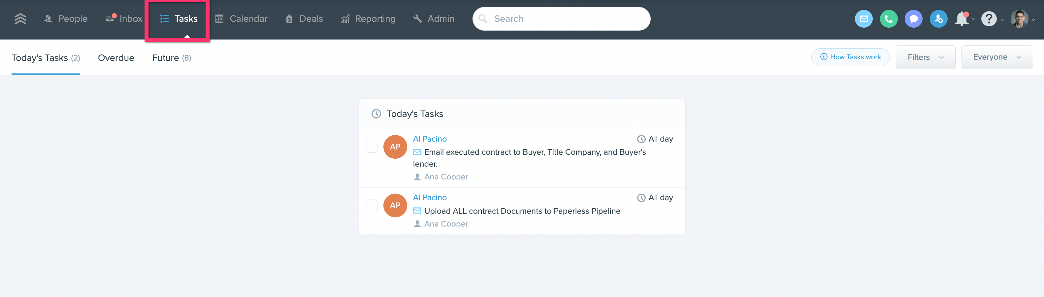1044x297 pixels.
Task: Click the Admin wrench icon
Action: click(417, 19)
